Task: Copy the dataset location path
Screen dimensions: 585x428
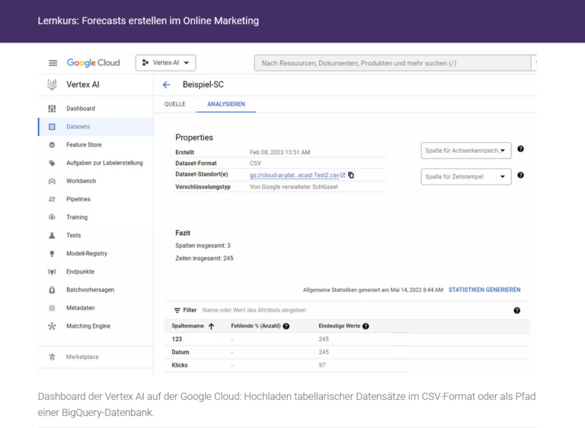Action: click(x=351, y=175)
